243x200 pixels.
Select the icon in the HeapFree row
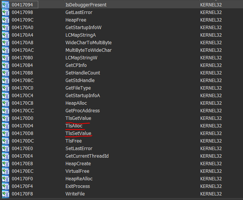tap(6, 20)
